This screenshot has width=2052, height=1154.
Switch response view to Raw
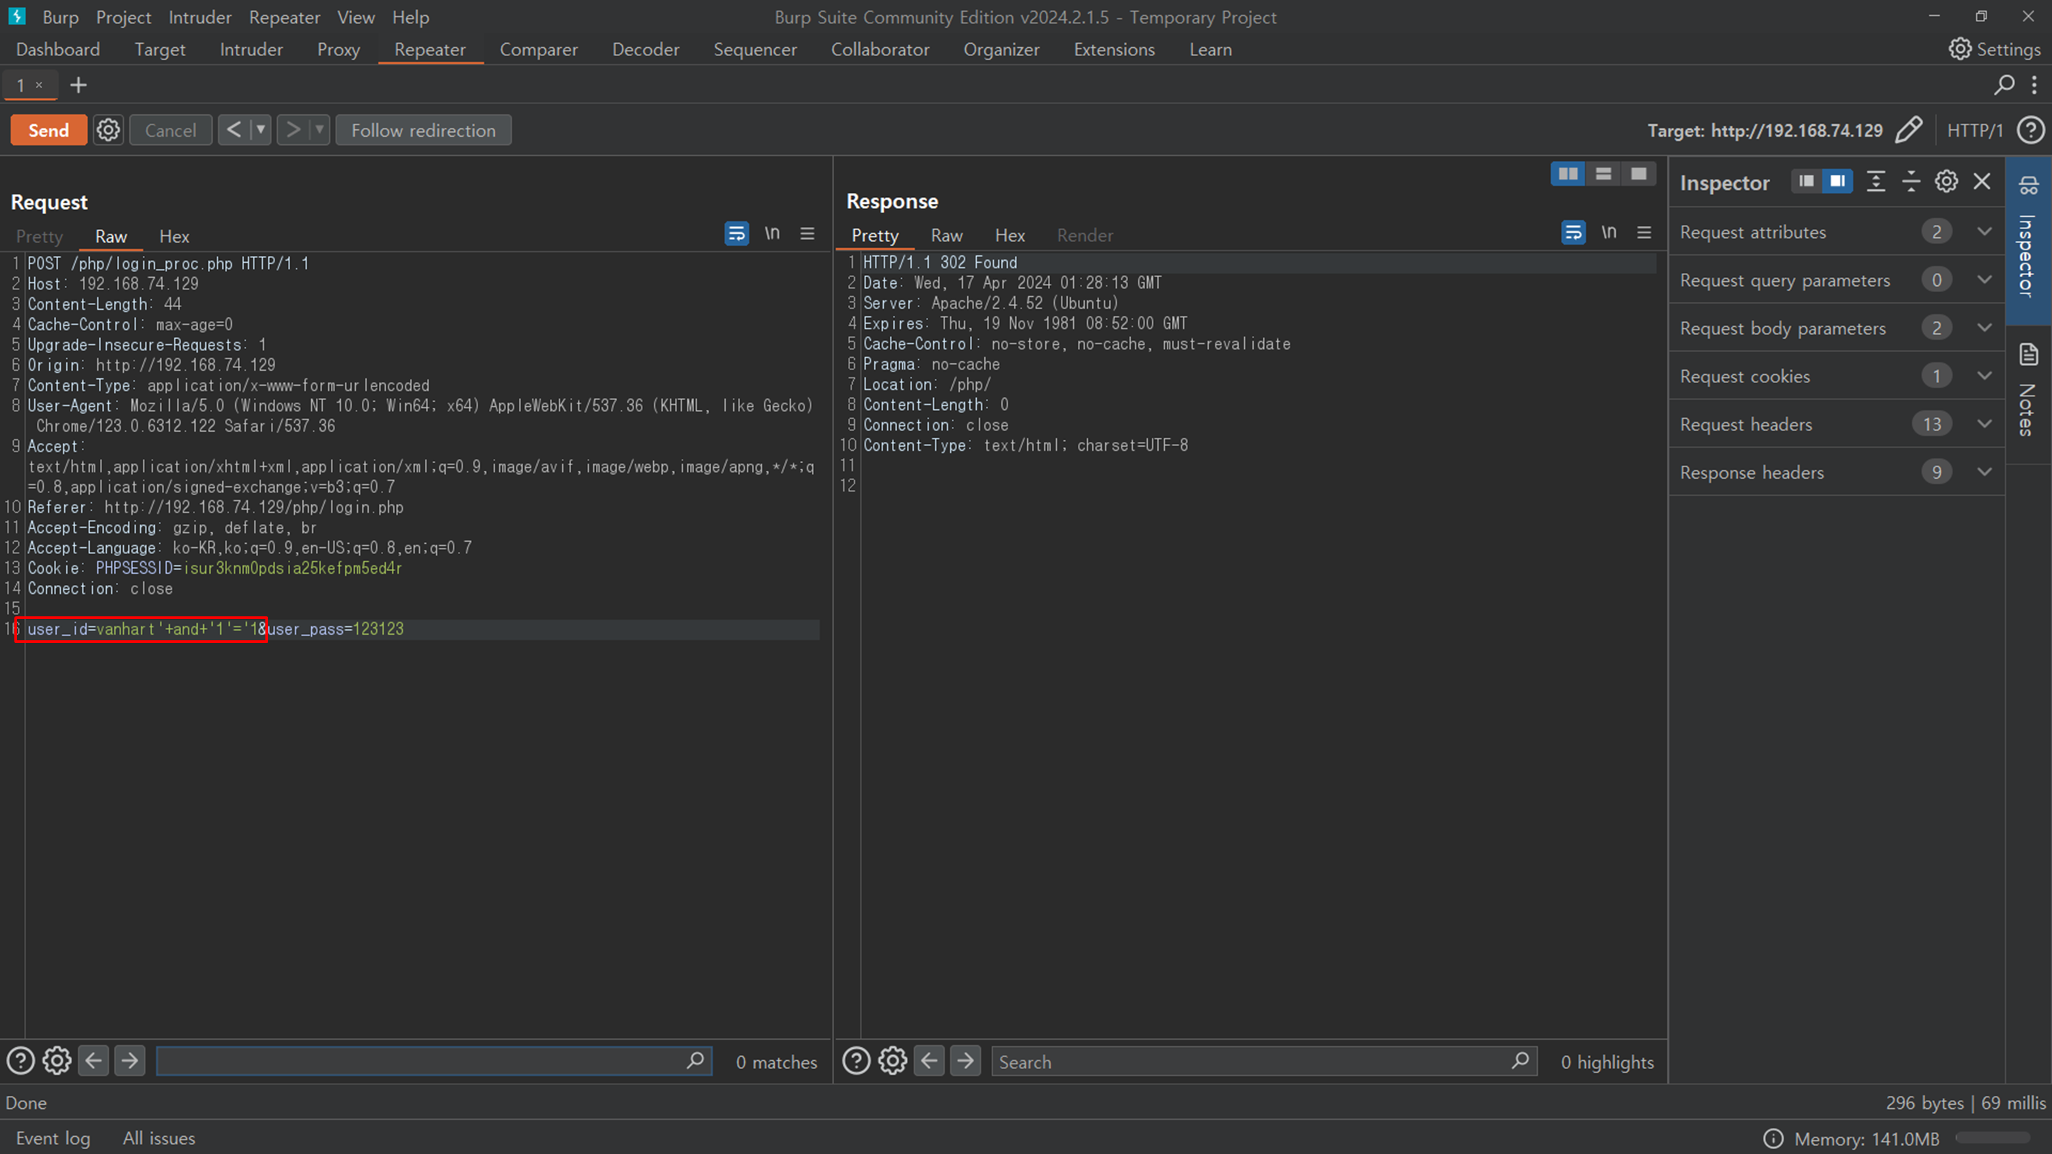tap(947, 235)
